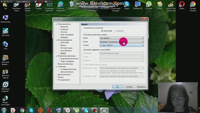The height and width of the screenshot is (113, 200).
Task: Select the цифровое radio button
Action: click(x=115, y=31)
